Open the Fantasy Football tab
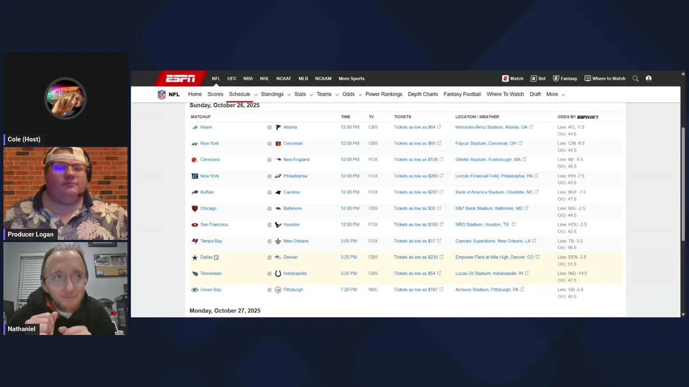This screenshot has width=689, height=387. [x=462, y=94]
